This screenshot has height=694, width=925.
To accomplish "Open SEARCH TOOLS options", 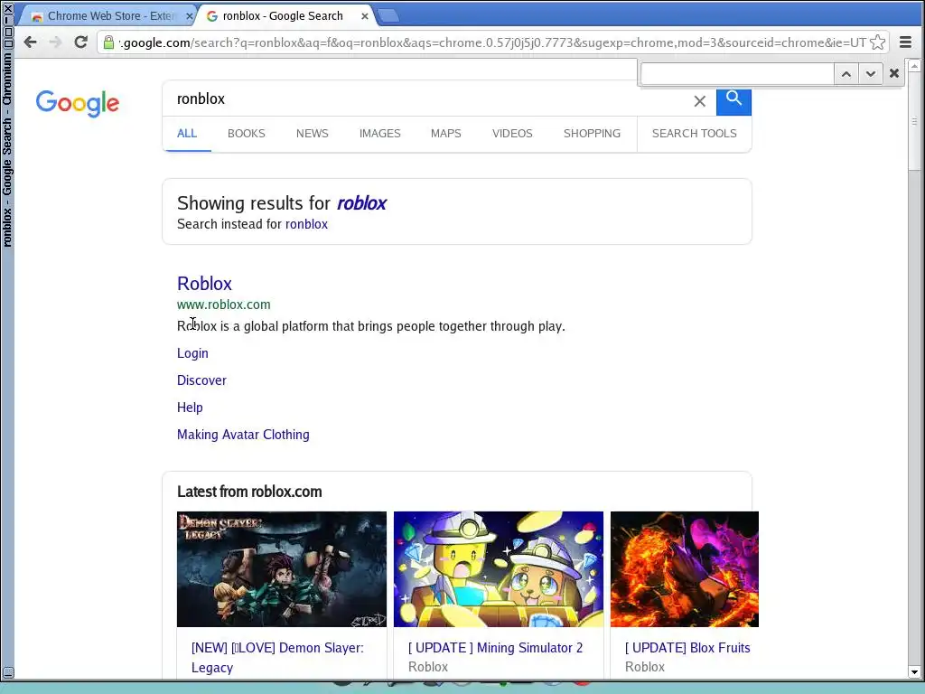I will 695,134.
